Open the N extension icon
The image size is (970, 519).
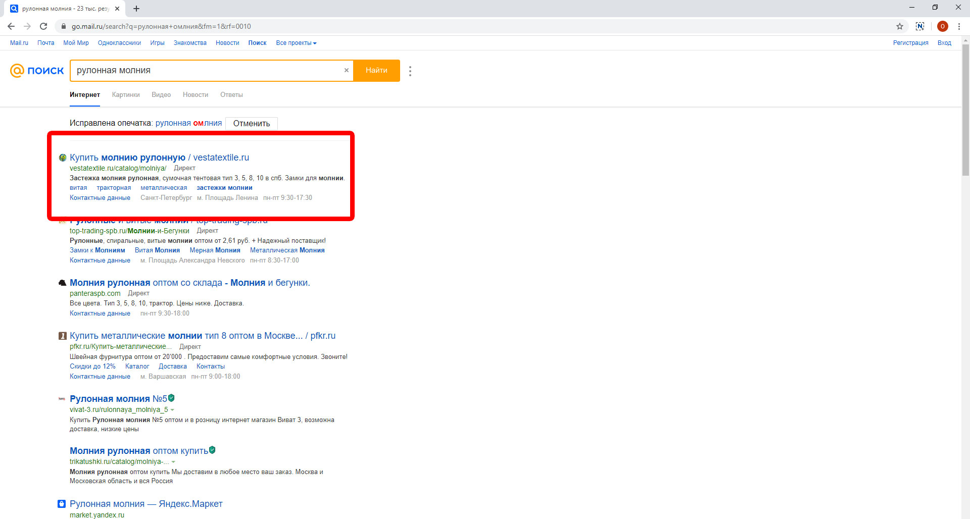920,26
